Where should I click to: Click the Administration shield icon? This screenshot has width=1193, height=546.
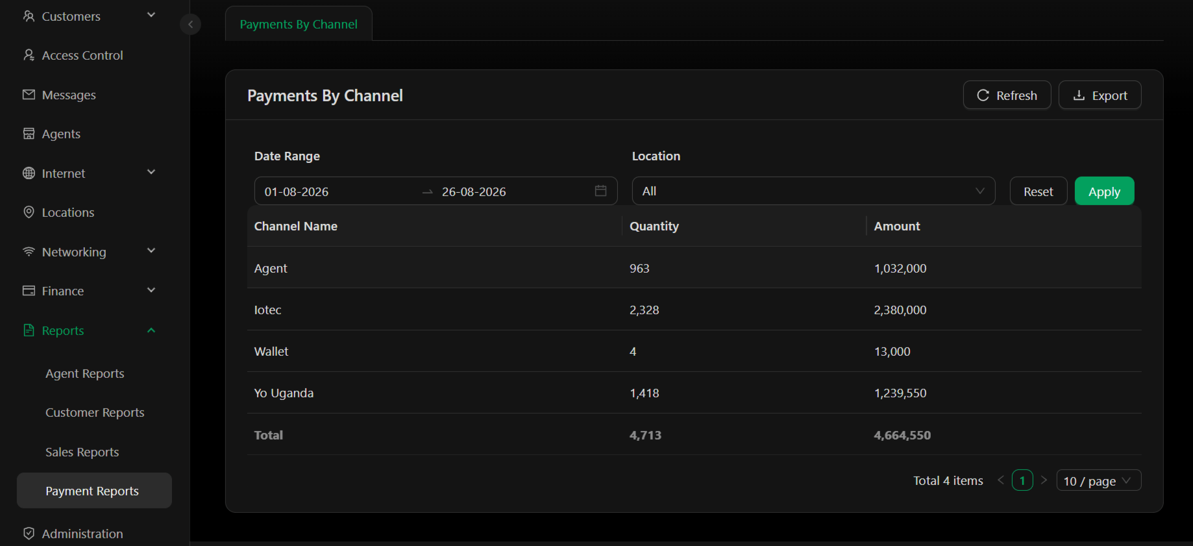click(29, 534)
